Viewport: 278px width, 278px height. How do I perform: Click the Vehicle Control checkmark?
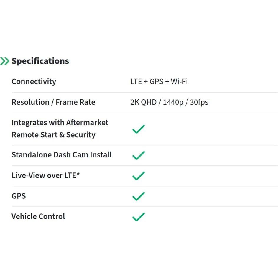pyautogui.click(x=138, y=217)
